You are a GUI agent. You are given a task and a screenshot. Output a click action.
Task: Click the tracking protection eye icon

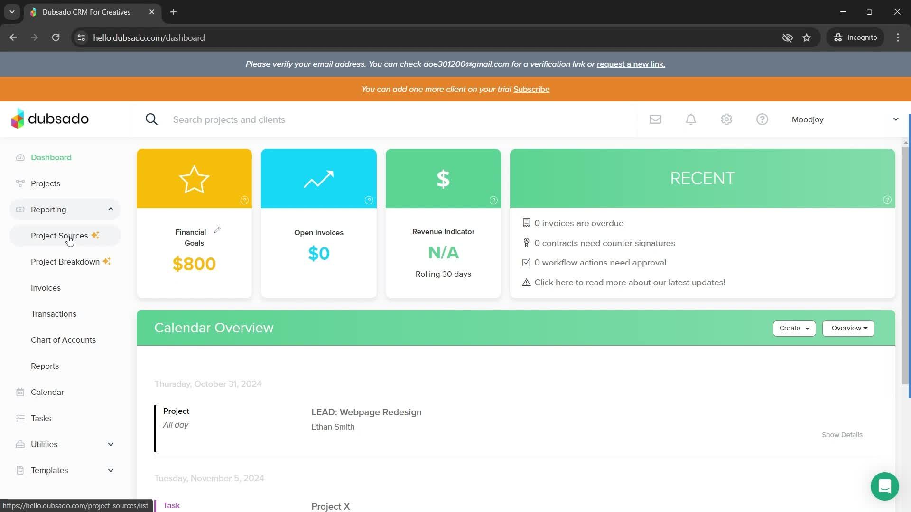(x=787, y=37)
